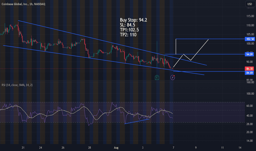
Task: Click the red 86.30 current price label
Action: pos(249,69)
